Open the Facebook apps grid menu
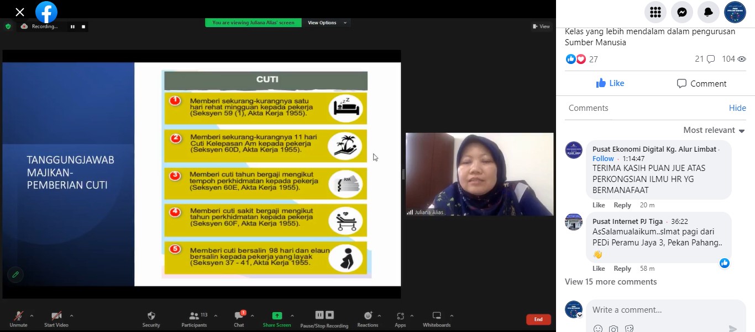The height and width of the screenshot is (332, 755). (656, 12)
